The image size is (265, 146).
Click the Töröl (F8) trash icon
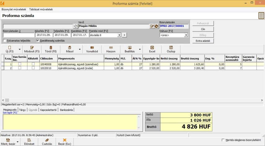coord(51,47)
